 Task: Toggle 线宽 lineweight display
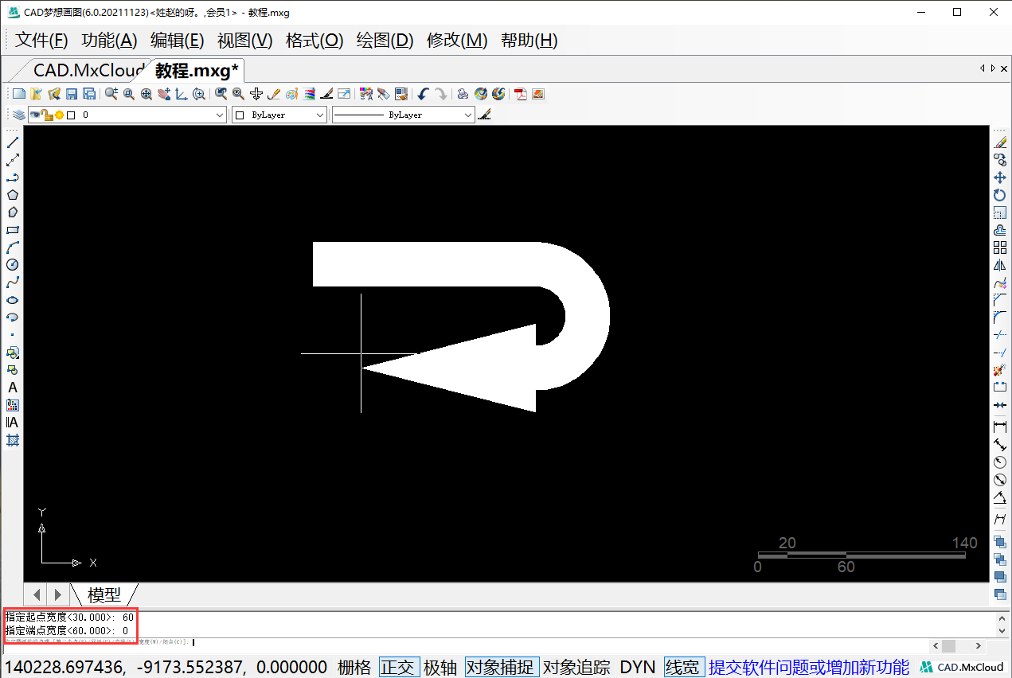point(684,667)
